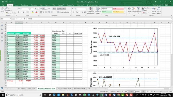This screenshot has height=97, width=173.
Task: Open Find & Select
Action: [159, 11]
